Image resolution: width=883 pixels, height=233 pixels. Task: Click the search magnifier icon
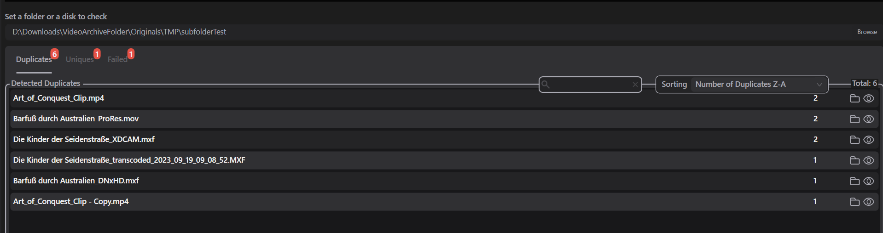coord(546,85)
